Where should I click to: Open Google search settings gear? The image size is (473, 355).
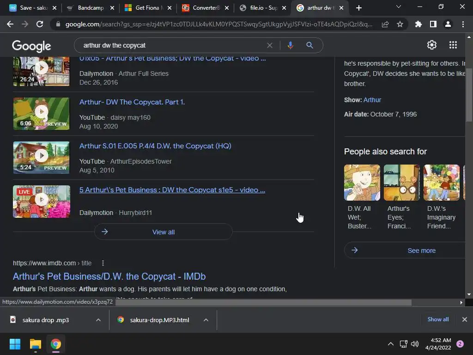[432, 45]
